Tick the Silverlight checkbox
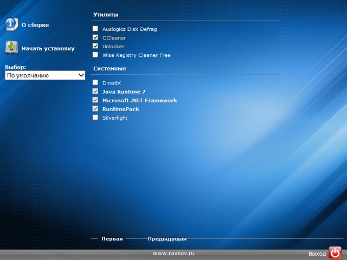 pyautogui.click(x=95, y=117)
